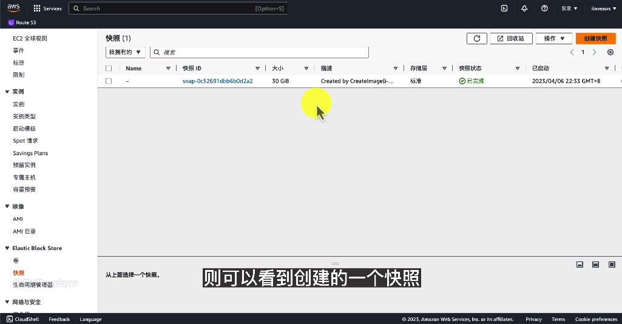Open 事件 in sidebar

click(18, 50)
